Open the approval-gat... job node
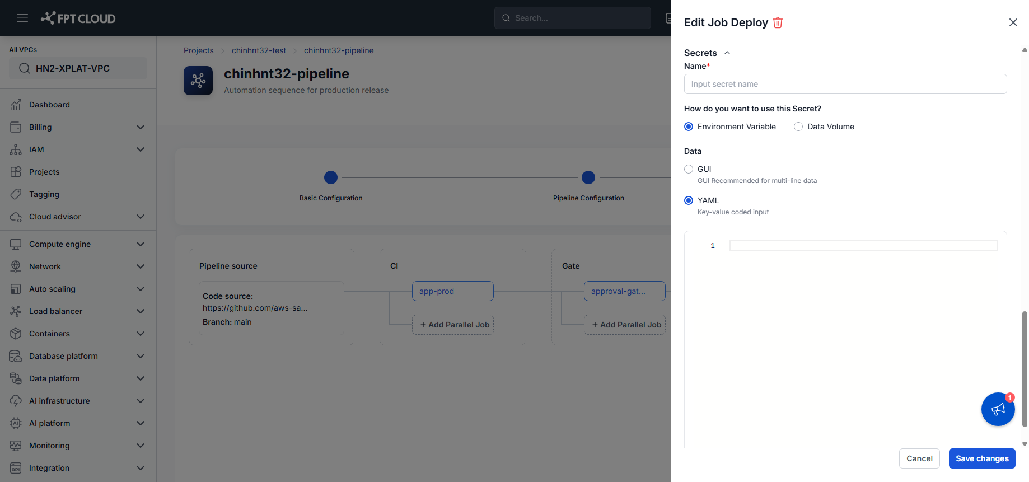1029x482 pixels. pos(625,291)
